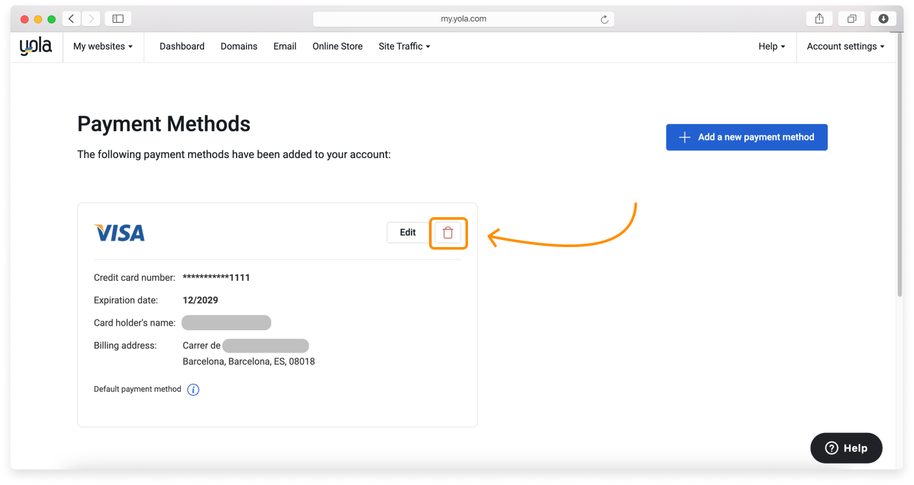The width and height of the screenshot is (914, 485).
Task: Delete the Visa payment method
Action: coord(448,232)
